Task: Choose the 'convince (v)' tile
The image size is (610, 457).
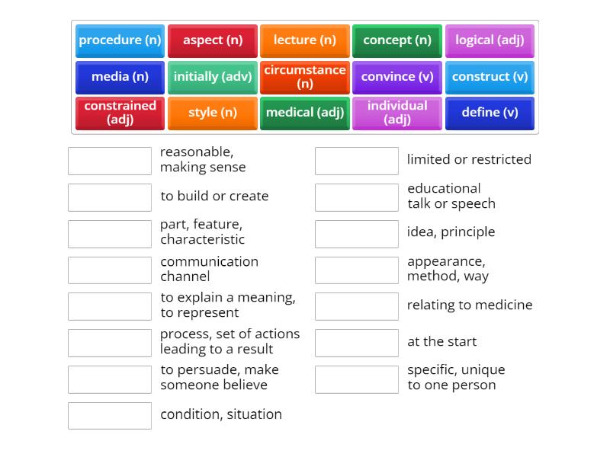Action: [396, 76]
